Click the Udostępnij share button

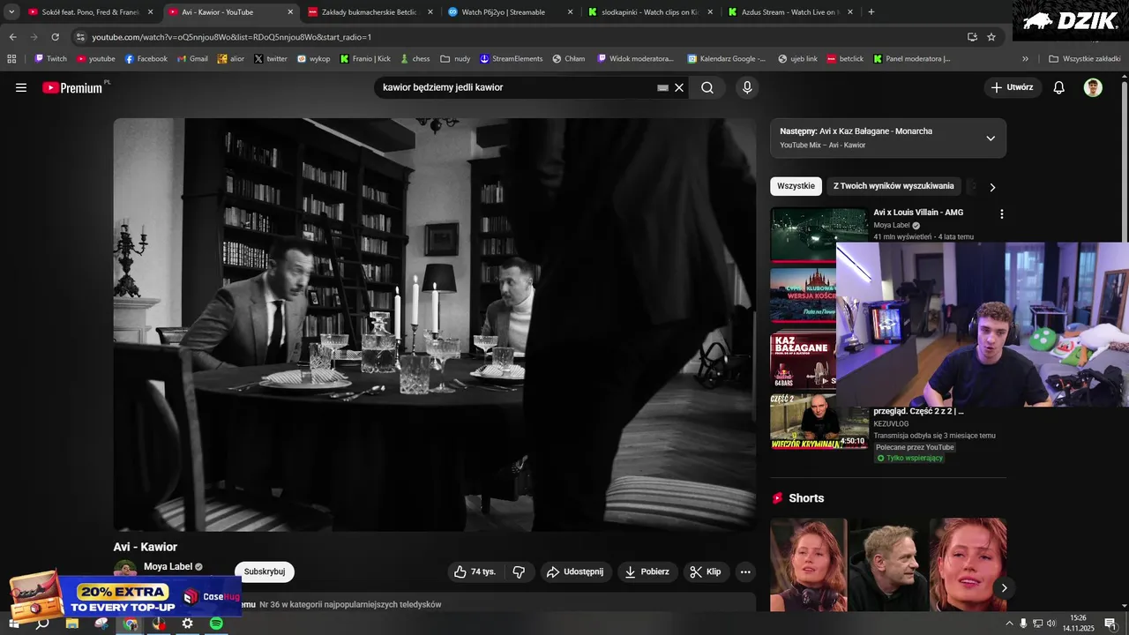[575, 571]
